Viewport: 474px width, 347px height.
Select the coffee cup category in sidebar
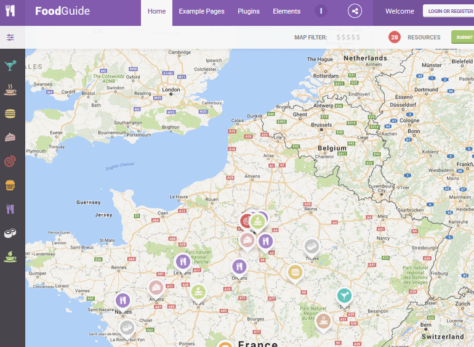[x=10, y=89]
